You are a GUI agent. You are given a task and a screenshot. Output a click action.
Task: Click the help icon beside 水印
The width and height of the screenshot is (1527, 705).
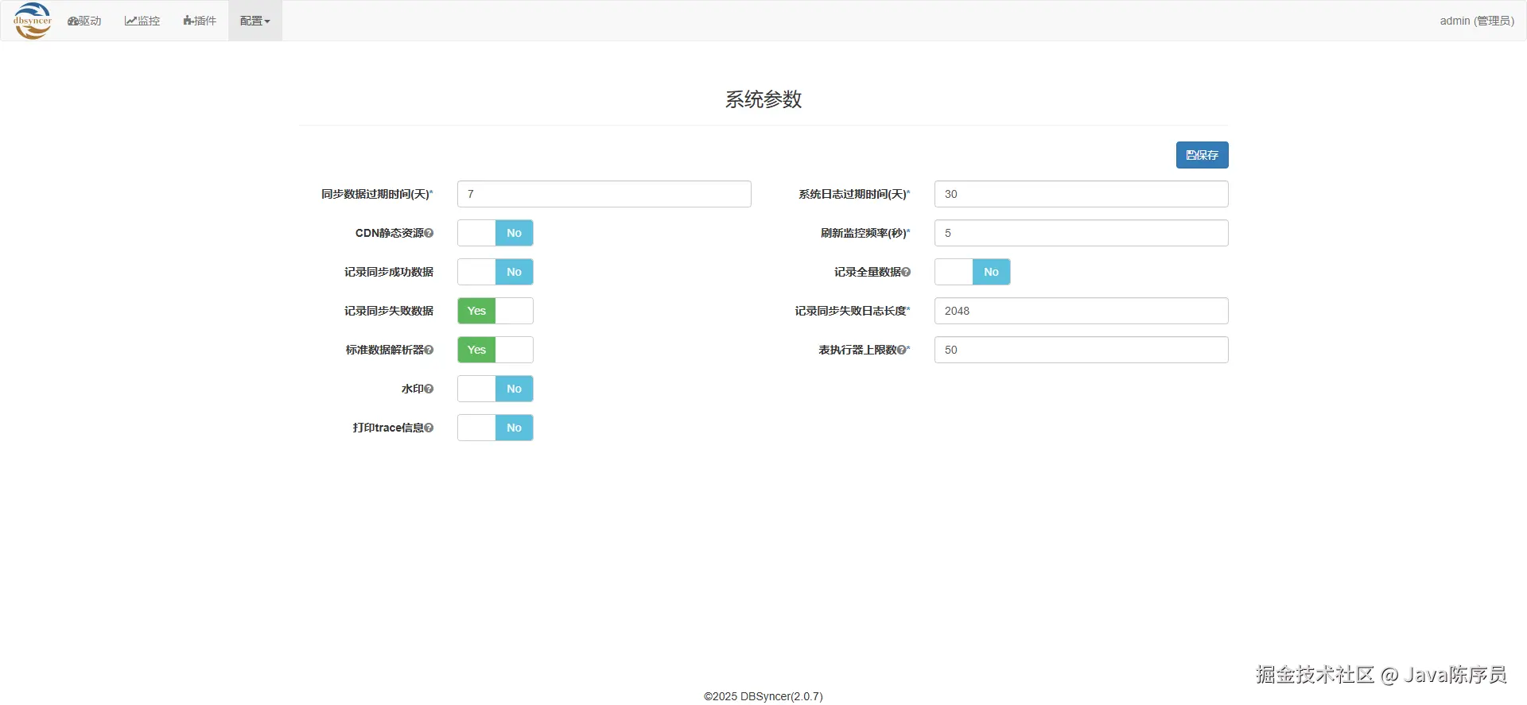point(429,389)
